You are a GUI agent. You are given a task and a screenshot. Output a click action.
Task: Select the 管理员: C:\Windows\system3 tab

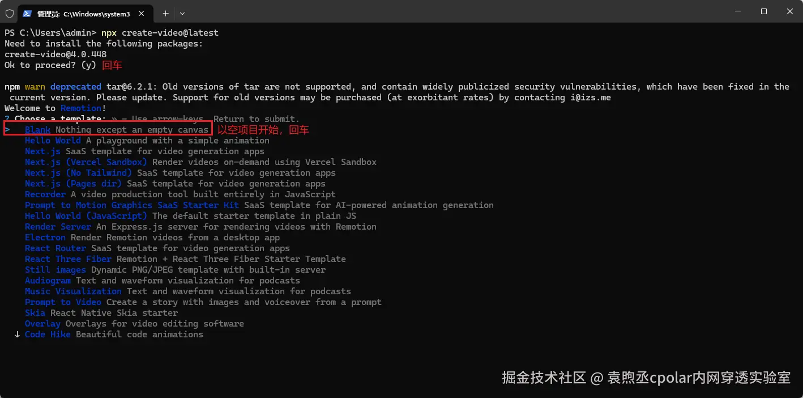pyautogui.click(x=86, y=13)
